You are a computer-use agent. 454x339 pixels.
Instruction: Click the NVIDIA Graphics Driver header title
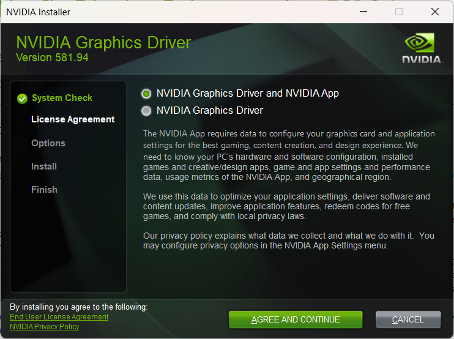point(103,43)
